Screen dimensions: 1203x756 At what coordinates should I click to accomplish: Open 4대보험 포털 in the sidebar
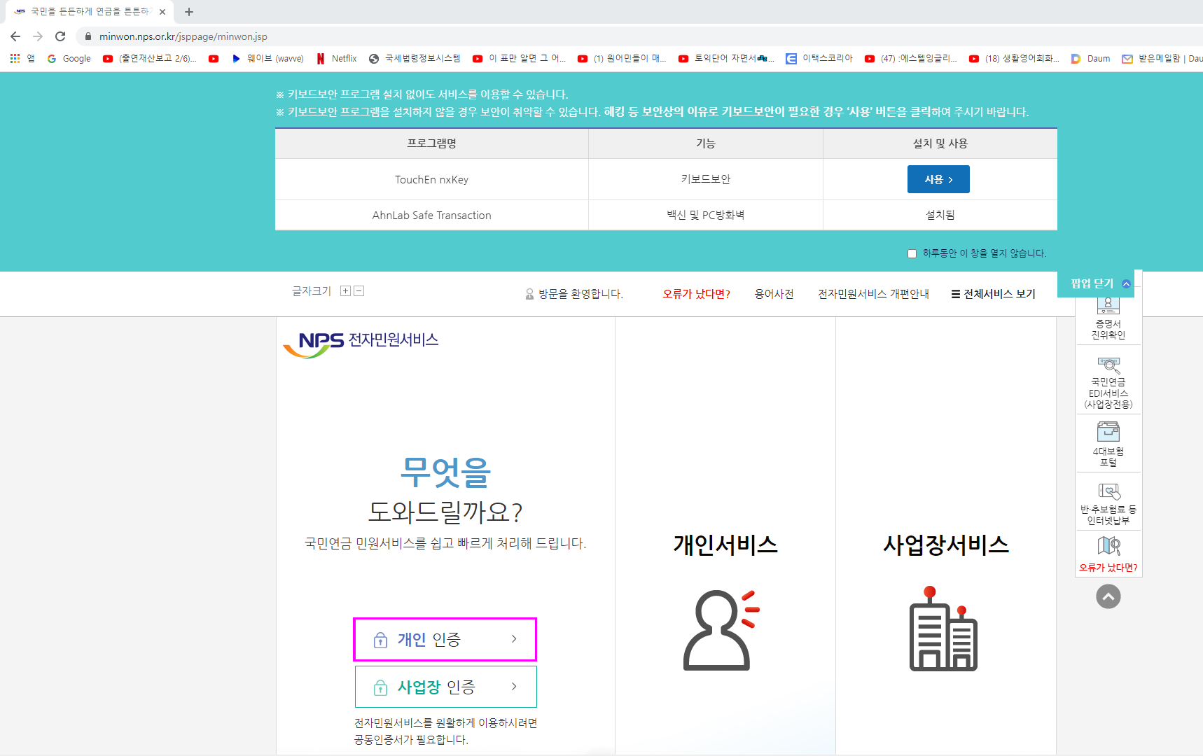1108,444
